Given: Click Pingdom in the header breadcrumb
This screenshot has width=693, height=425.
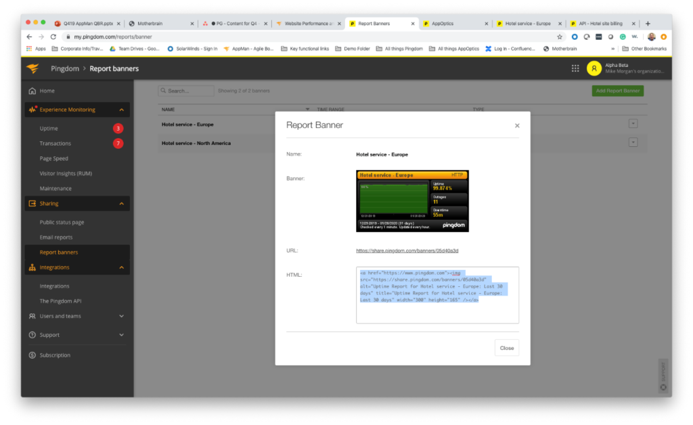Looking at the screenshot, I should [65, 68].
